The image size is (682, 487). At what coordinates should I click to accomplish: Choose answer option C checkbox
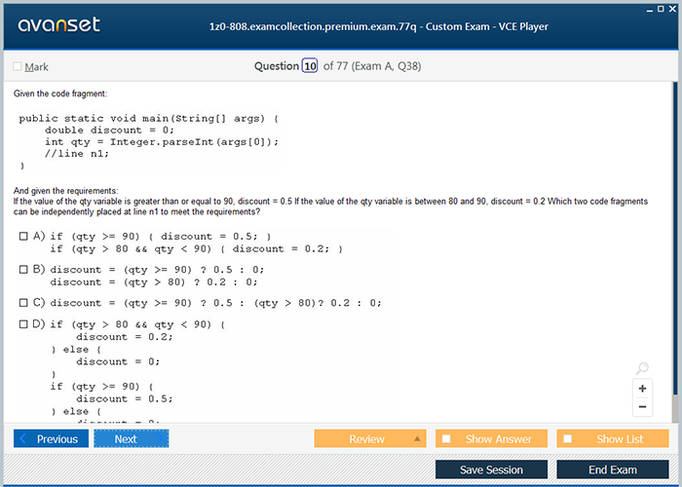click(23, 302)
